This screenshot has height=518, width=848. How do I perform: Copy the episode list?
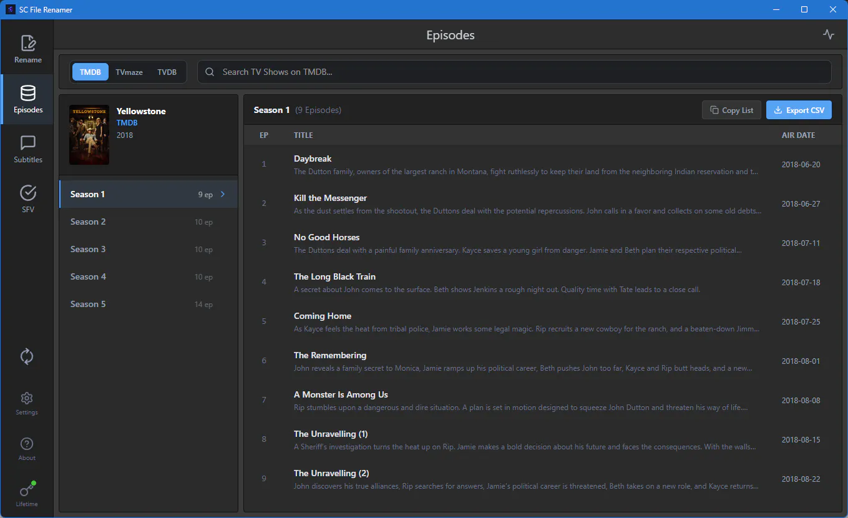point(731,110)
